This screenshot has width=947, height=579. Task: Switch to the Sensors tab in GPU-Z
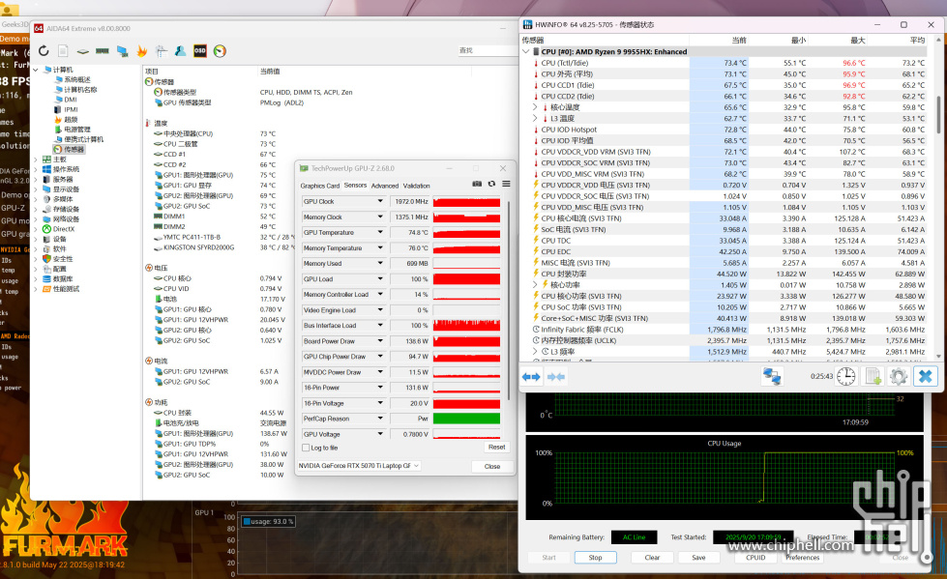pos(355,186)
